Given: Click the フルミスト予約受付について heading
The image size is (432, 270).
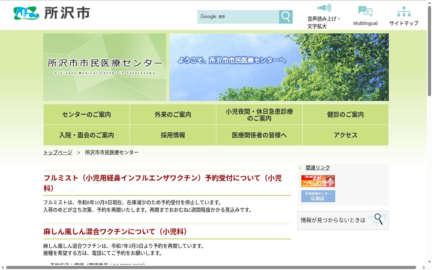Looking at the screenshot, I should point(167,183).
